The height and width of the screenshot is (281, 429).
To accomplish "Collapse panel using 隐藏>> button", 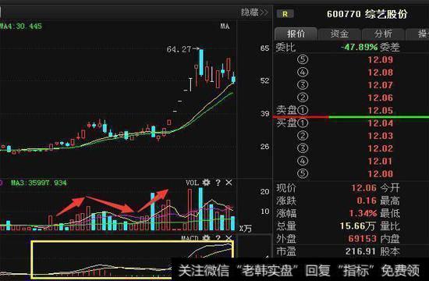I will tap(254, 12).
